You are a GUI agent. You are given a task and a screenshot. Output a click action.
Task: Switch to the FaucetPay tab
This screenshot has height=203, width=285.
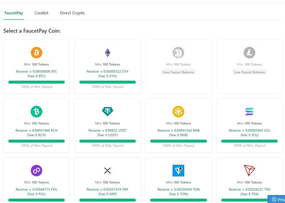click(14, 13)
